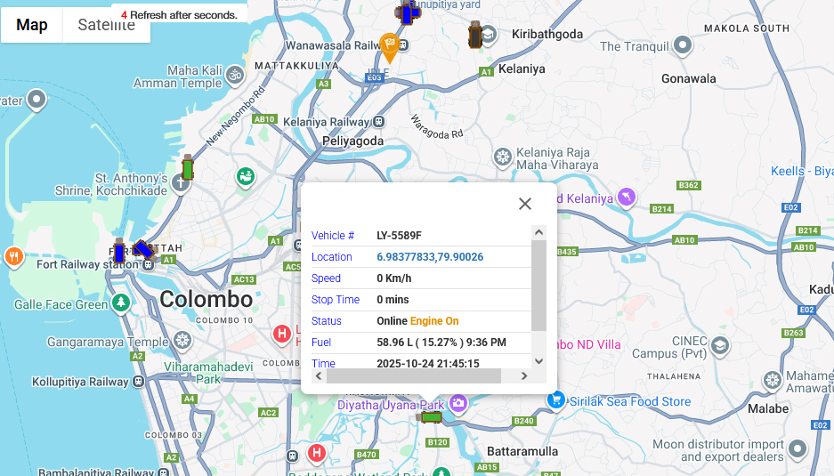The width and height of the screenshot is (834, 476).
Task: Click the Malabe map label
Action: 768,408
